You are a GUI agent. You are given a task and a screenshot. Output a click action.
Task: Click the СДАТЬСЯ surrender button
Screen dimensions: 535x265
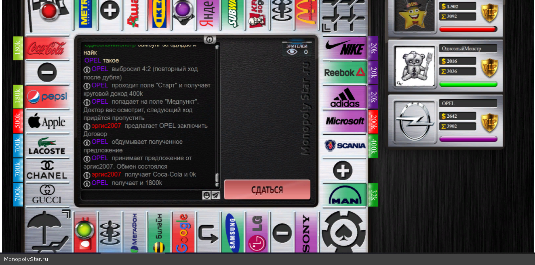pos(267,190)
